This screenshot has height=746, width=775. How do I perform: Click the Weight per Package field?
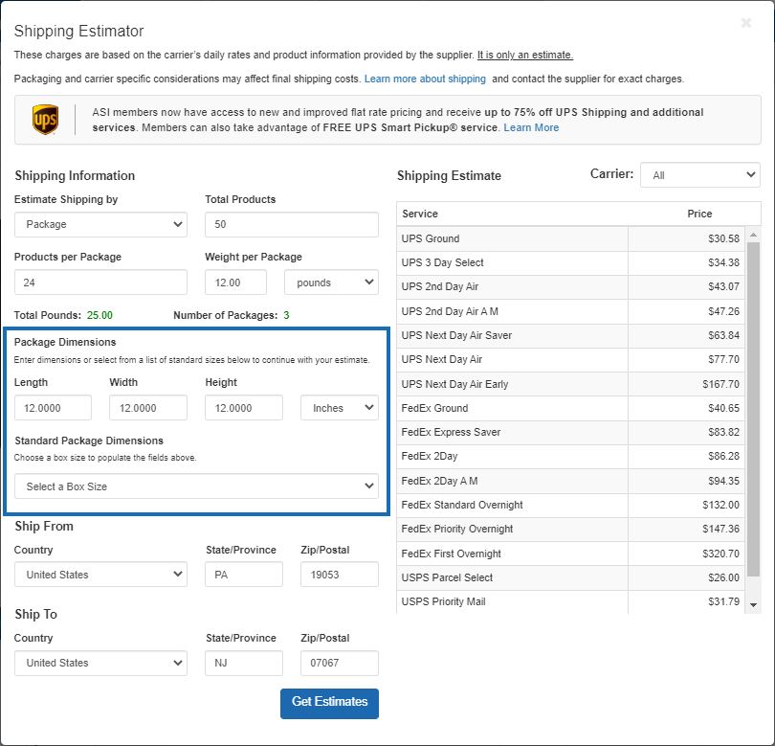235,283
